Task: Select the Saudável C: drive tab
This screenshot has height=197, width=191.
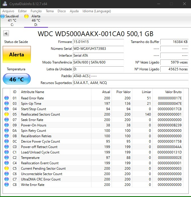Action: click(x=12, y=20)
